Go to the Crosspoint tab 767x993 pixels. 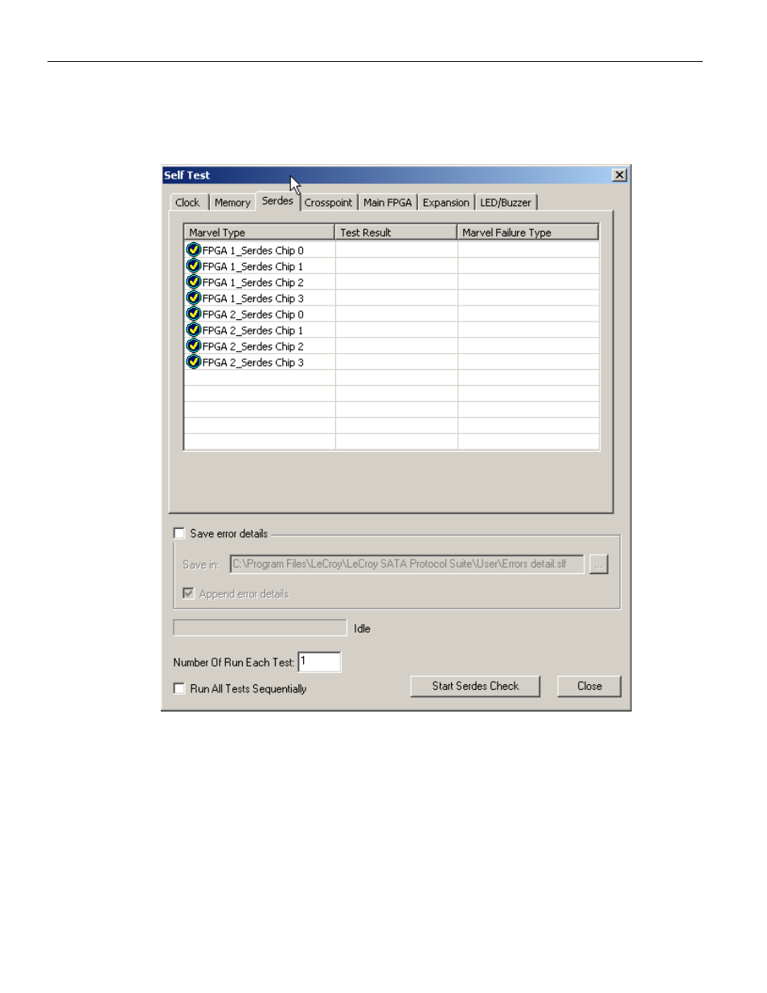point(328,203)
